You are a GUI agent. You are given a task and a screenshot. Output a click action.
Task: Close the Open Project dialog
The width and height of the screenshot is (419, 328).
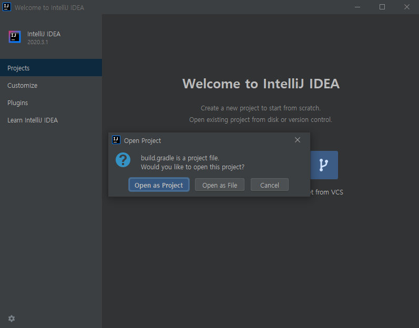298,140
